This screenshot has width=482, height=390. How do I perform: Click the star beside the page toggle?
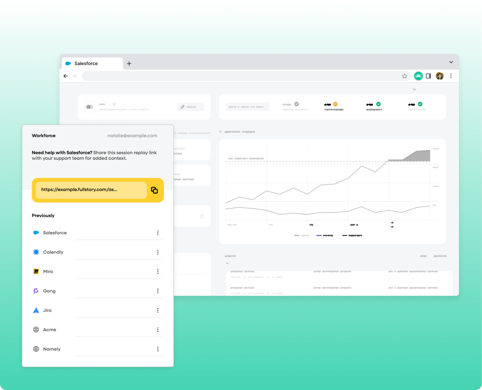[114, 104]
